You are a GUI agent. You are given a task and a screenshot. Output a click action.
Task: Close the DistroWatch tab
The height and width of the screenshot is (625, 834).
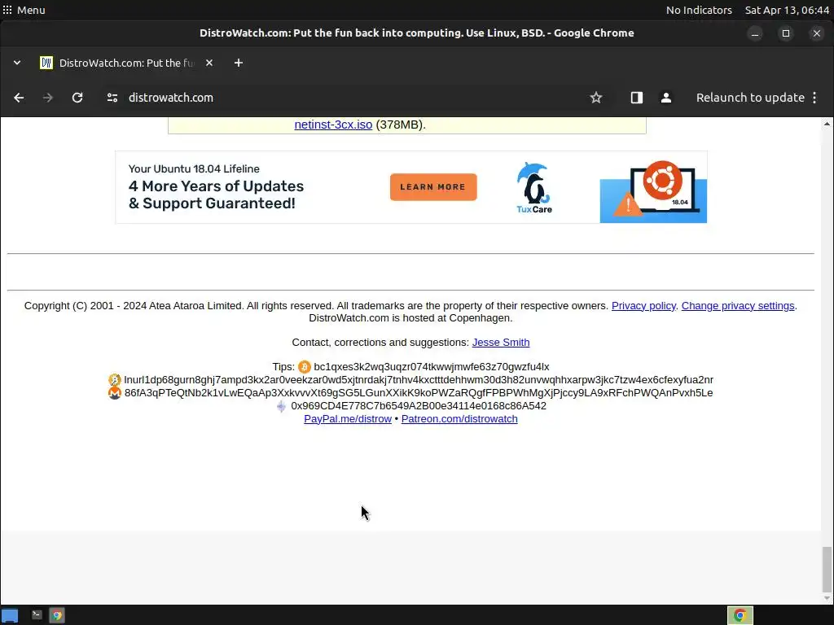(209, 63)
